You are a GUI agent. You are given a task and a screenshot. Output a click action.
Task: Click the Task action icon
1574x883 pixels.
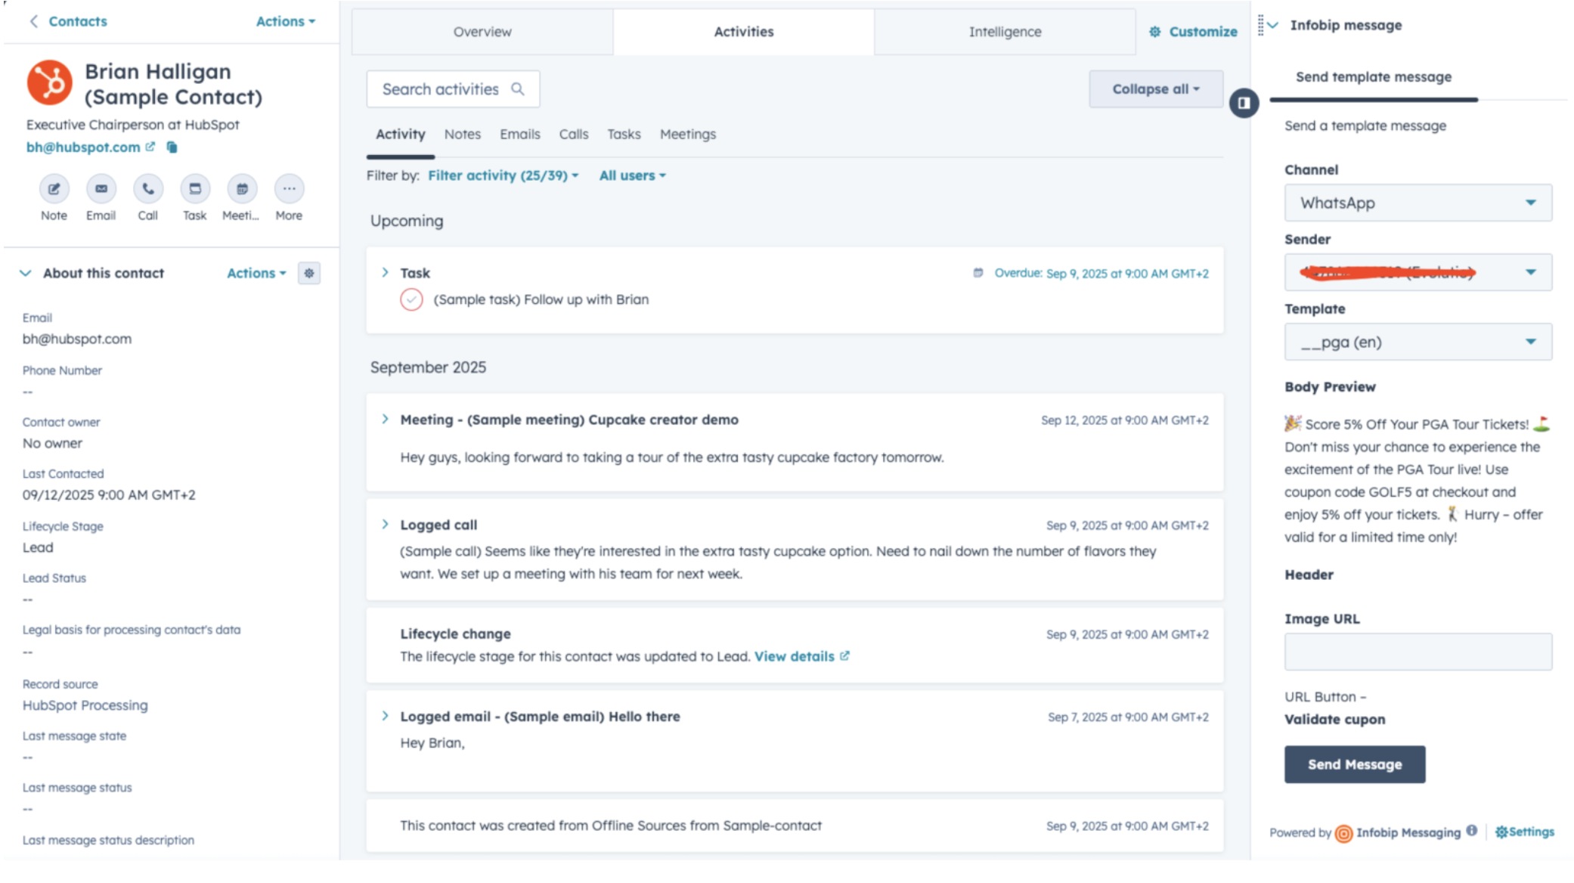coord(195,189)
